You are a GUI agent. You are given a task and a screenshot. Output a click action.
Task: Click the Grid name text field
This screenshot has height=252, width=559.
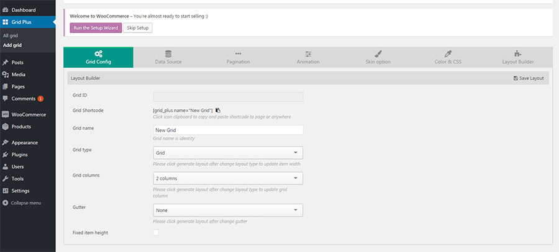coord(228,130)
